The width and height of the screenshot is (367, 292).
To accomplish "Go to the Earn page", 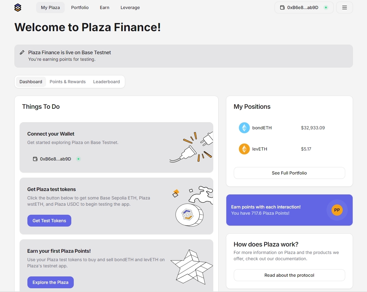I will click(105, 7).
